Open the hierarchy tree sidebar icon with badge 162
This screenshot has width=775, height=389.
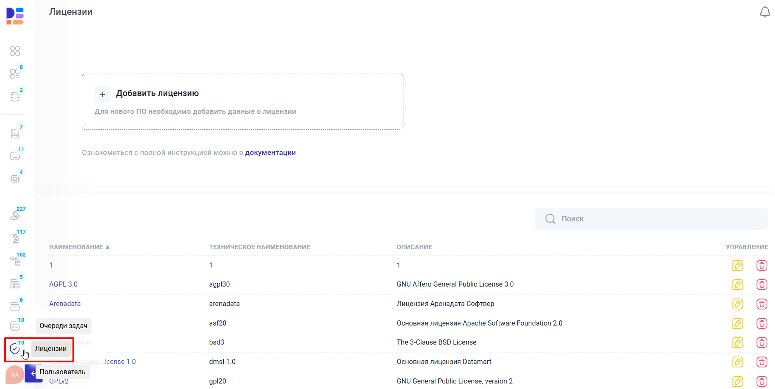15,261
